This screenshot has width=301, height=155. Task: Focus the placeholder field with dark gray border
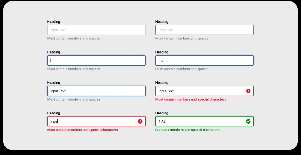pyautogui.click(x=205, y=30)
